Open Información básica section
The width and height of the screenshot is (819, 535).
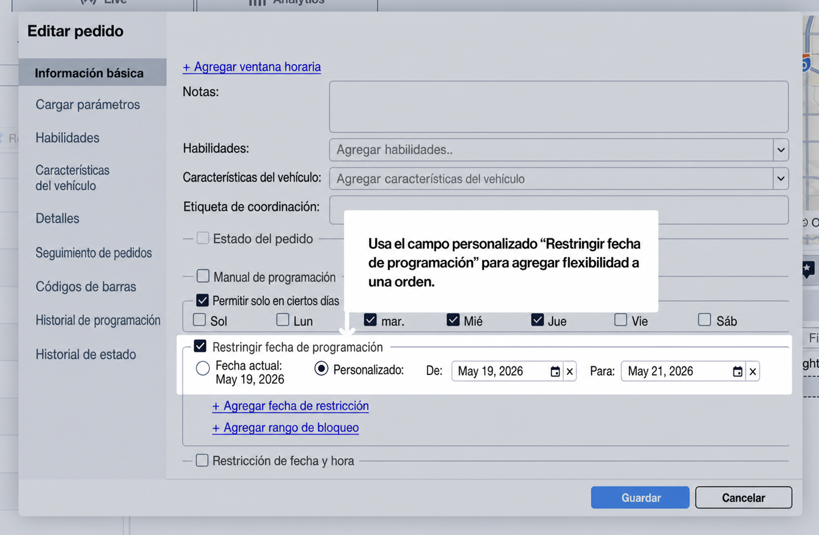point(92,73)
